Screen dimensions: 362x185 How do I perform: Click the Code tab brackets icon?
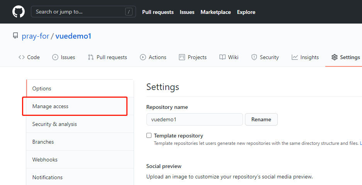[22, 57]
